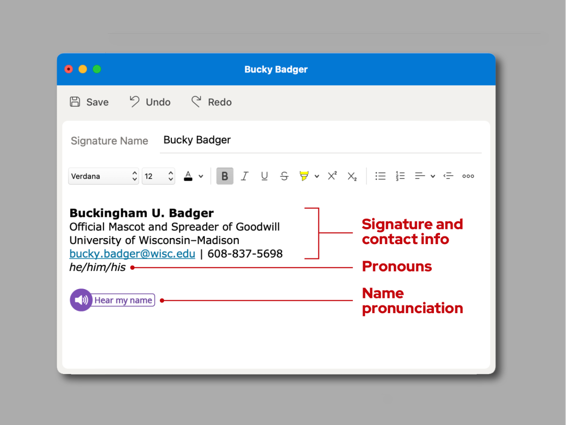
Task: Select the highlighter tool
Action: (304, 176)
